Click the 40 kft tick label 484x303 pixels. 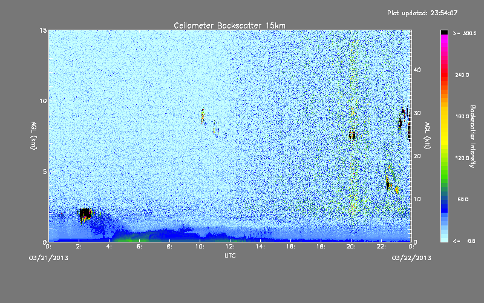pyautogui.click(x=417, y=70)
